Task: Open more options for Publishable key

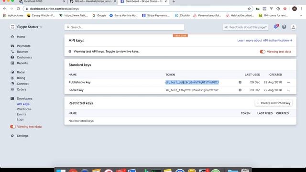Action: (289, 82)
